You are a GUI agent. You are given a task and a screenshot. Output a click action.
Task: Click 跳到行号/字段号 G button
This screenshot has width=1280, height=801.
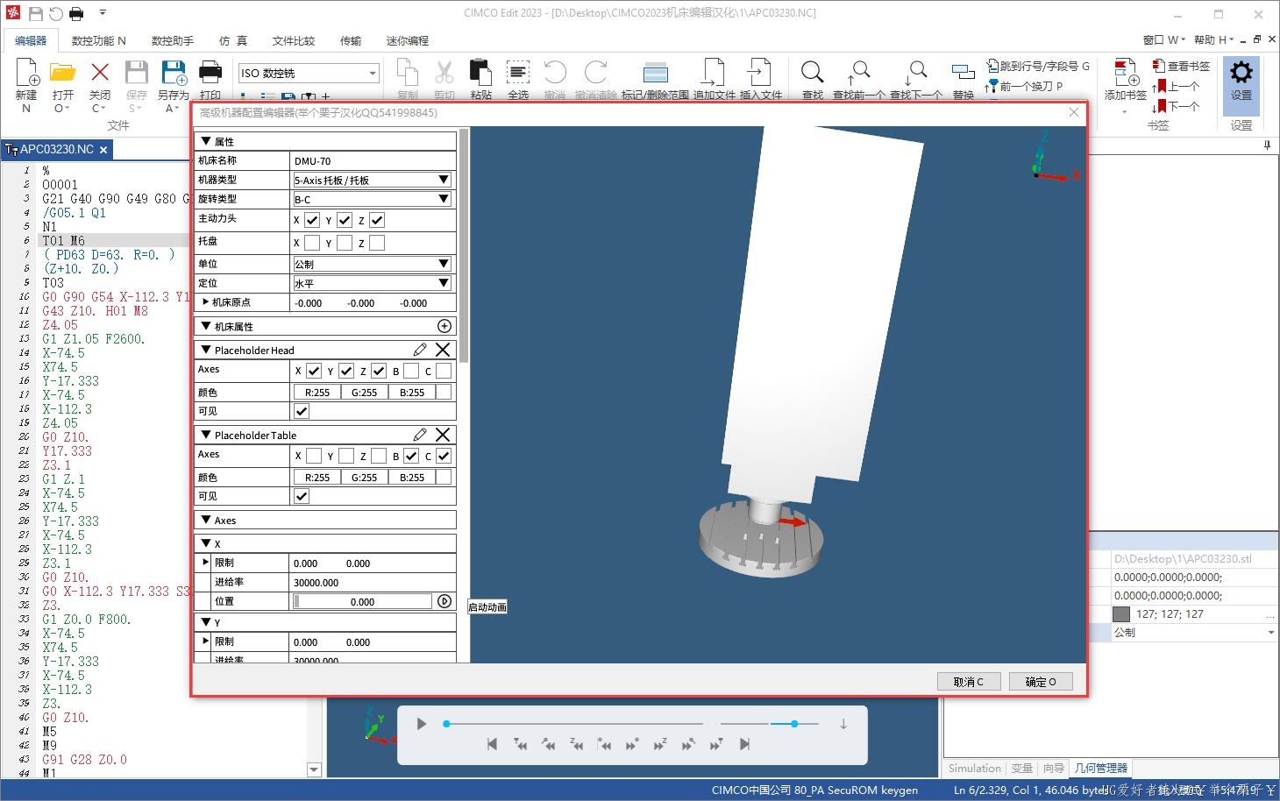(1038, 66)
